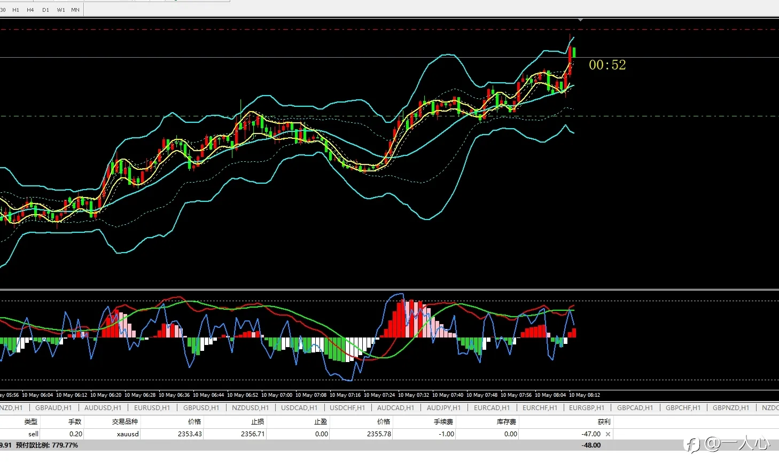Click the 00:52 candle countdown timer
This screenshot has height=471, width=779.
click(607, 65)
